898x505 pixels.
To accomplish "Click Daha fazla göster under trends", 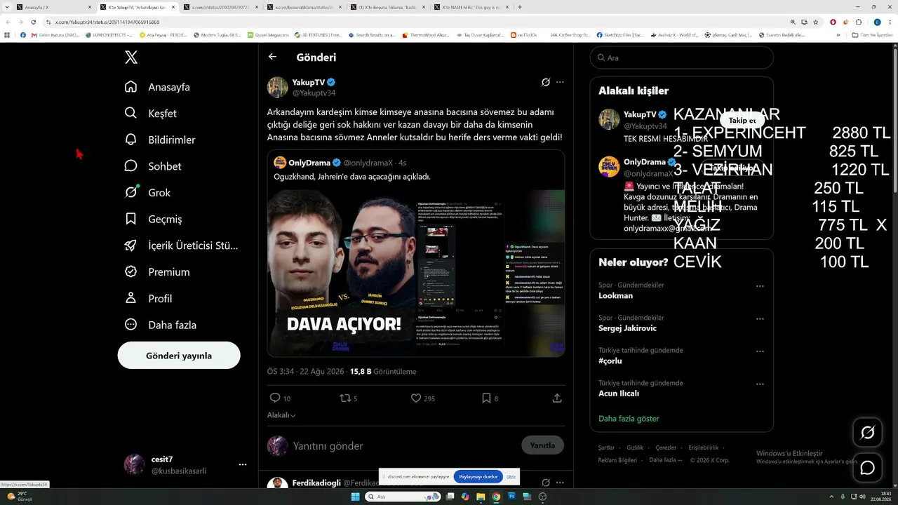I will pos(629,419).
